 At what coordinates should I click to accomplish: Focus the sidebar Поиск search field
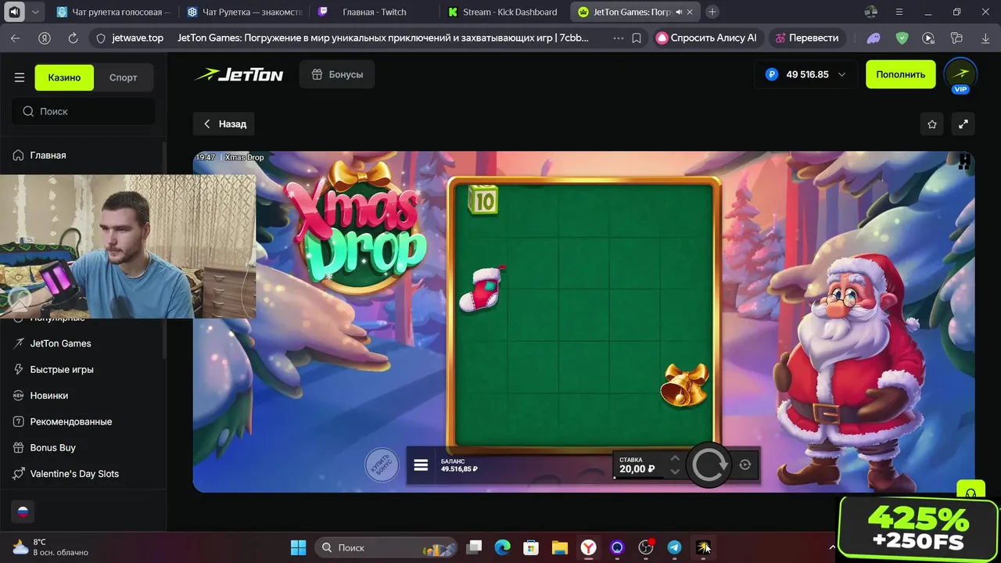coord(83,111)
